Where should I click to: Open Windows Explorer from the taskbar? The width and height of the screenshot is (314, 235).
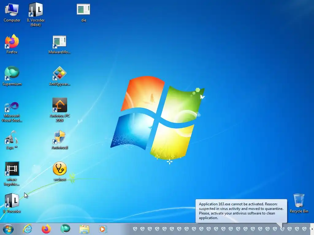point(84,229)
